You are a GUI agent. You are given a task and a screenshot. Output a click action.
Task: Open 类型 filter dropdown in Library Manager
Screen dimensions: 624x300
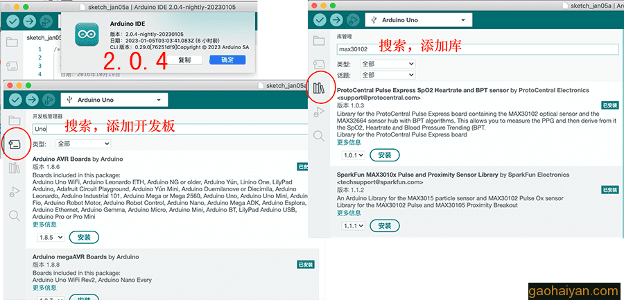[388, 64]
